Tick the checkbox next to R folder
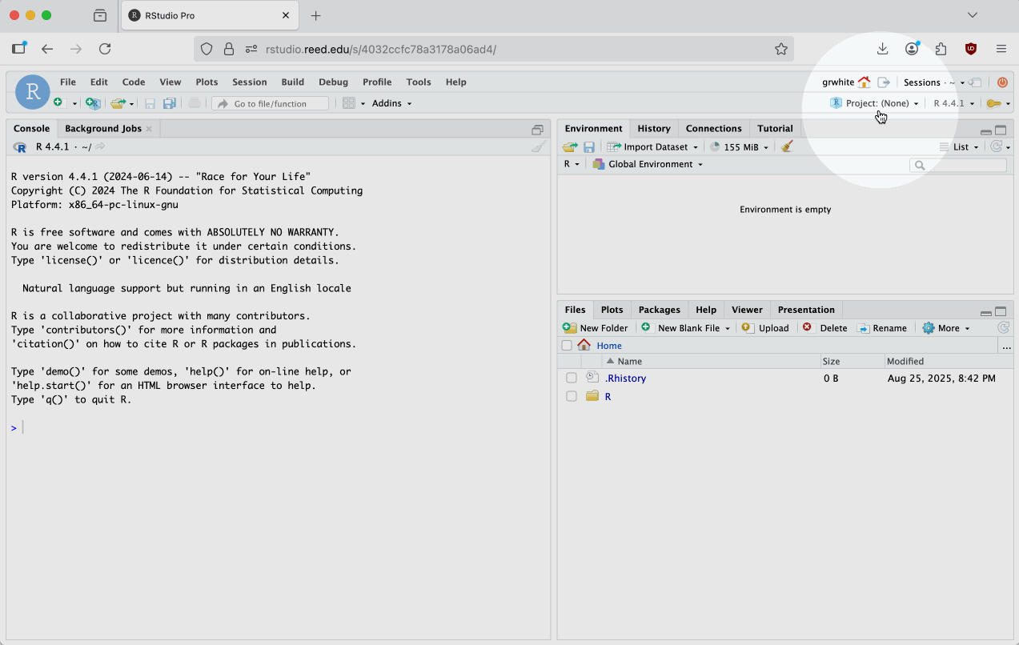This screenshot has height=645, width=1019. click(571, 396)
